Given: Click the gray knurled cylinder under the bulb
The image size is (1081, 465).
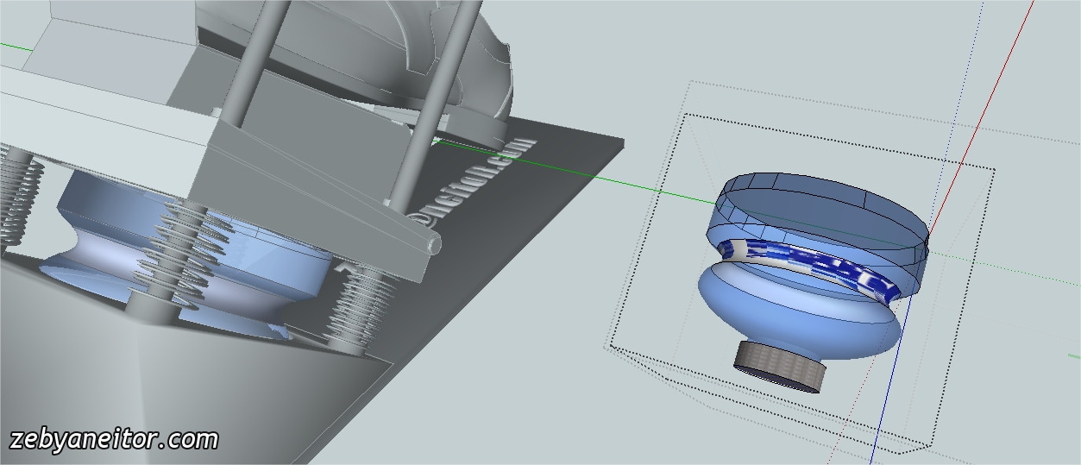Looking at the screenshot, I should (779, 367).
